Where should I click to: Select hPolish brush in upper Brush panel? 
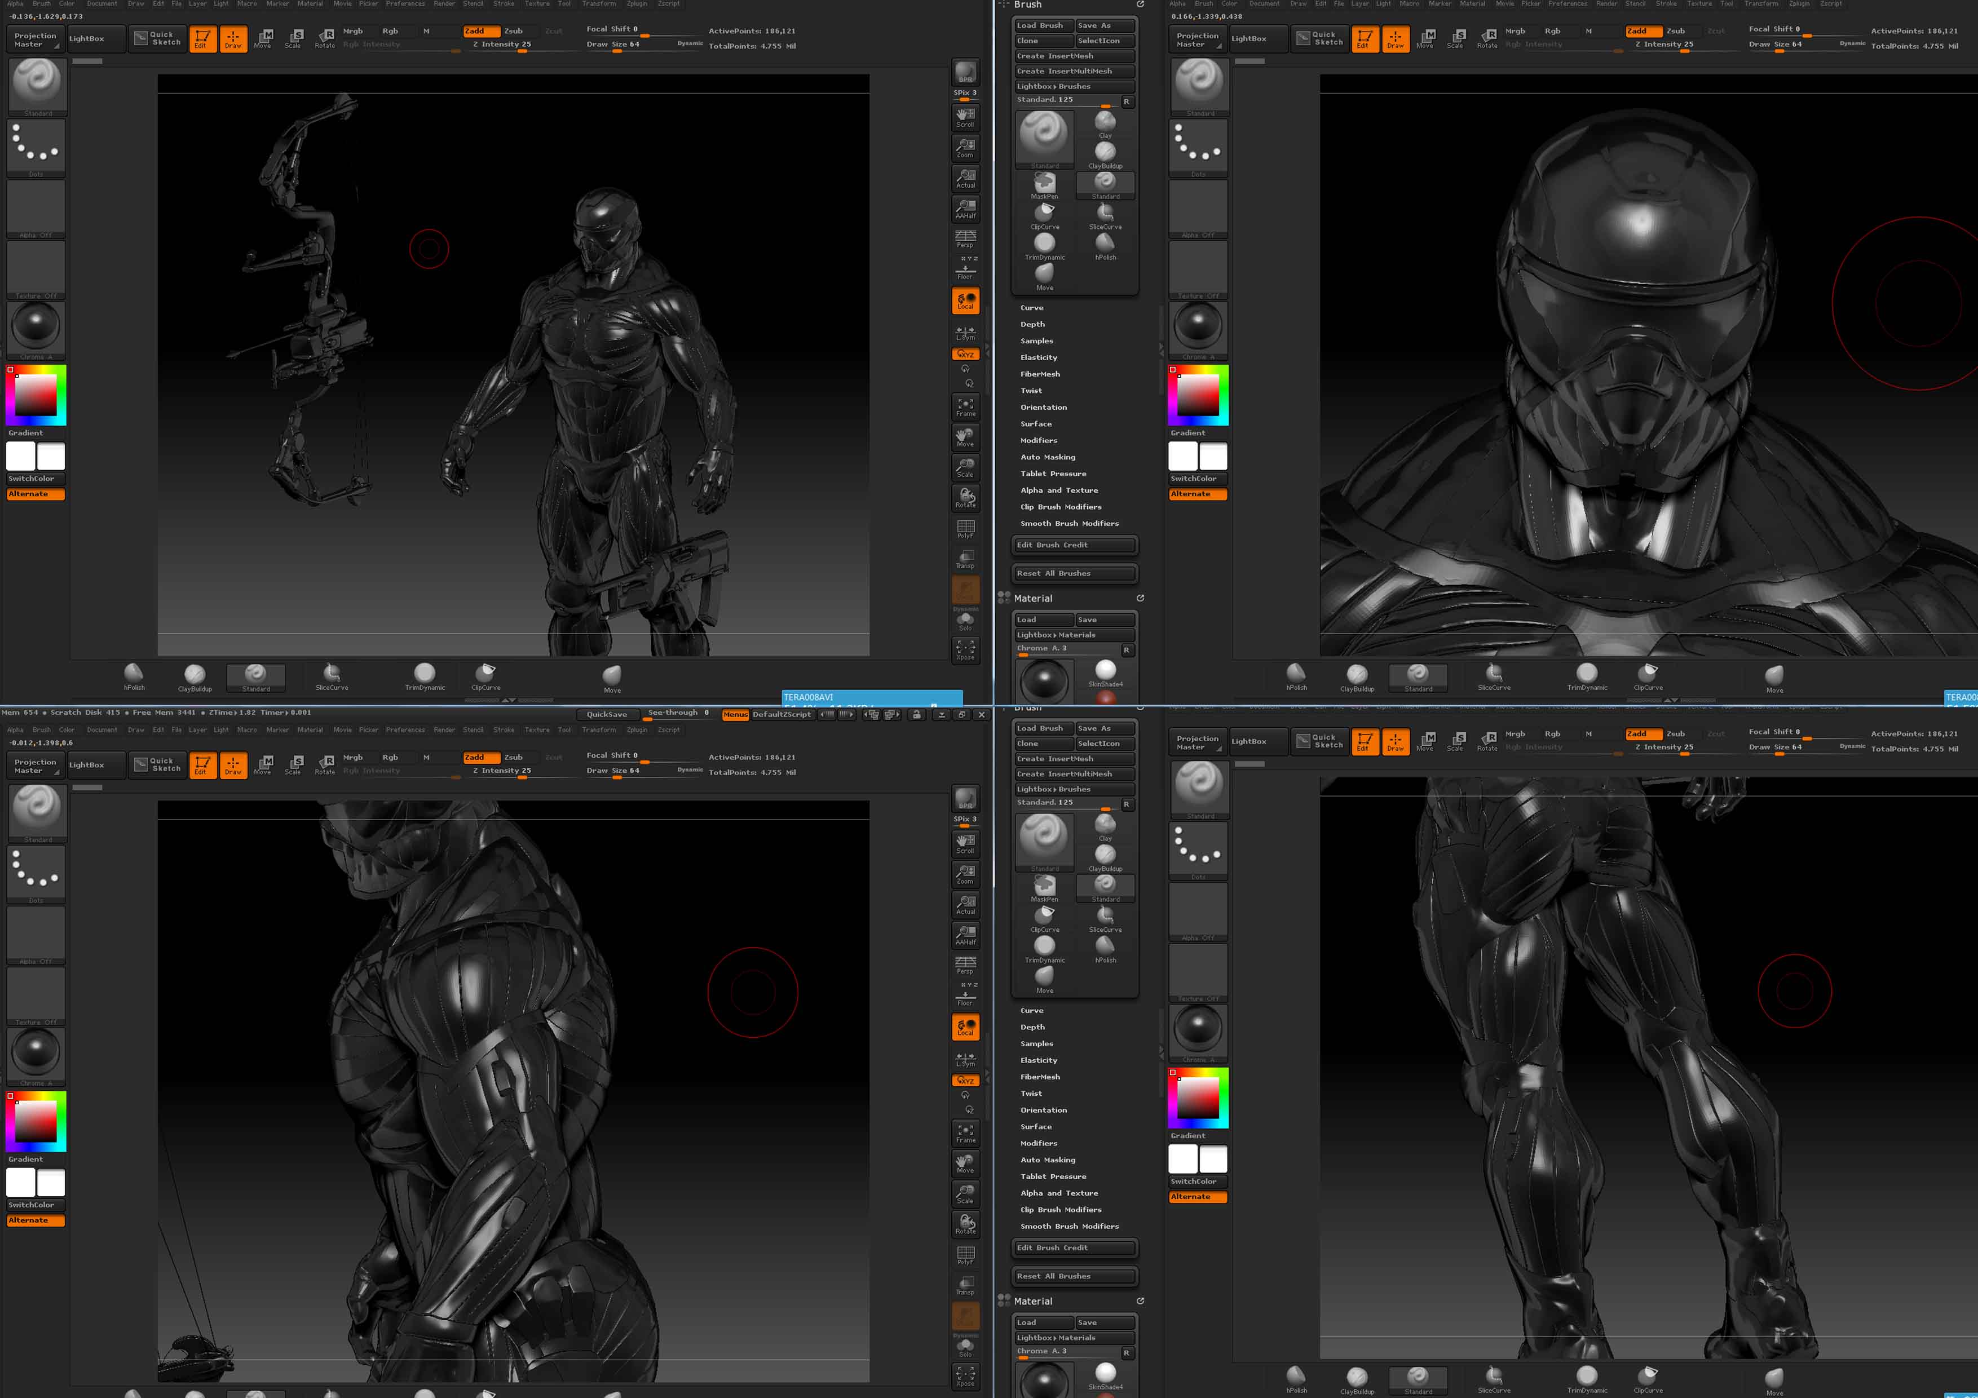tap(1105, 245)
